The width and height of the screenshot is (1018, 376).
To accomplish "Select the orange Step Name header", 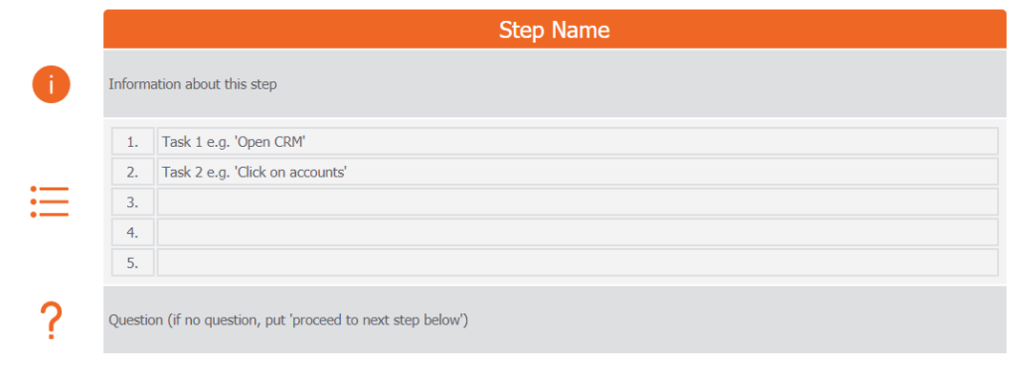I will [555, 29].
